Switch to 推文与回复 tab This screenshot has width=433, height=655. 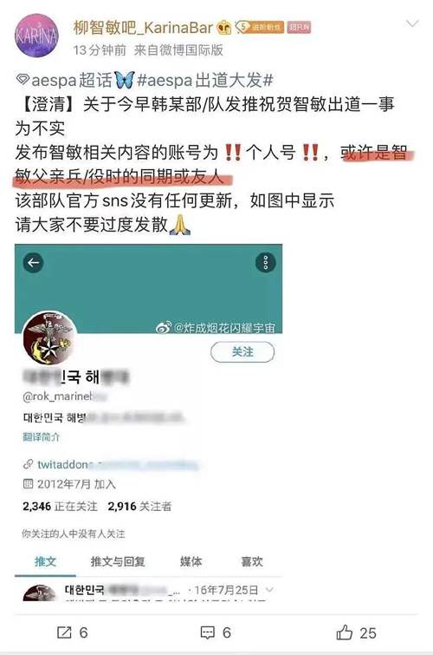tap(118, 561)
